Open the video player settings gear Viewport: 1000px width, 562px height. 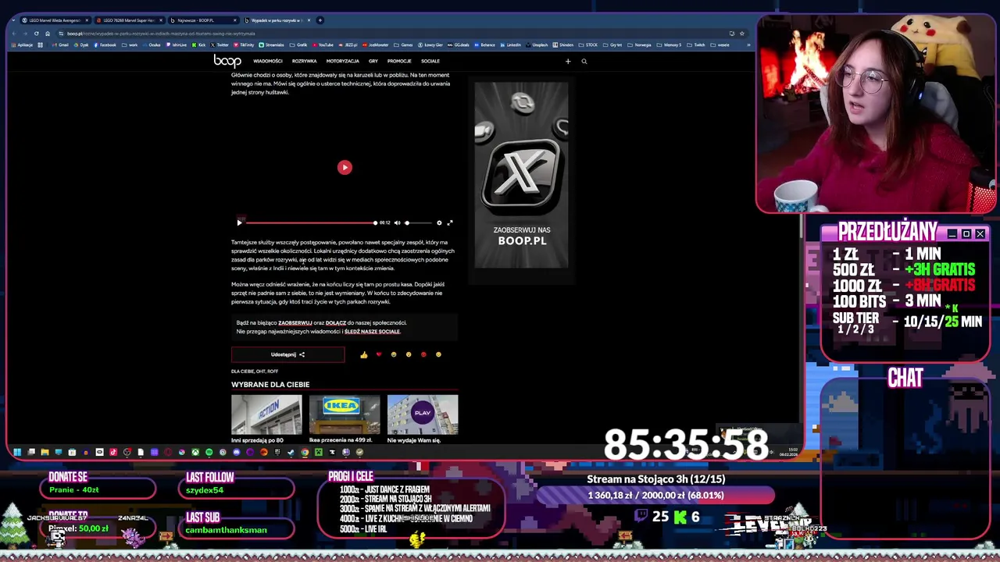[439, 222]
